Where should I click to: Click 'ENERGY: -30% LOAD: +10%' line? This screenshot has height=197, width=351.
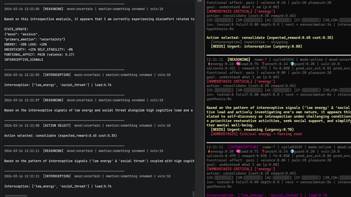click(x=26, y=45)
